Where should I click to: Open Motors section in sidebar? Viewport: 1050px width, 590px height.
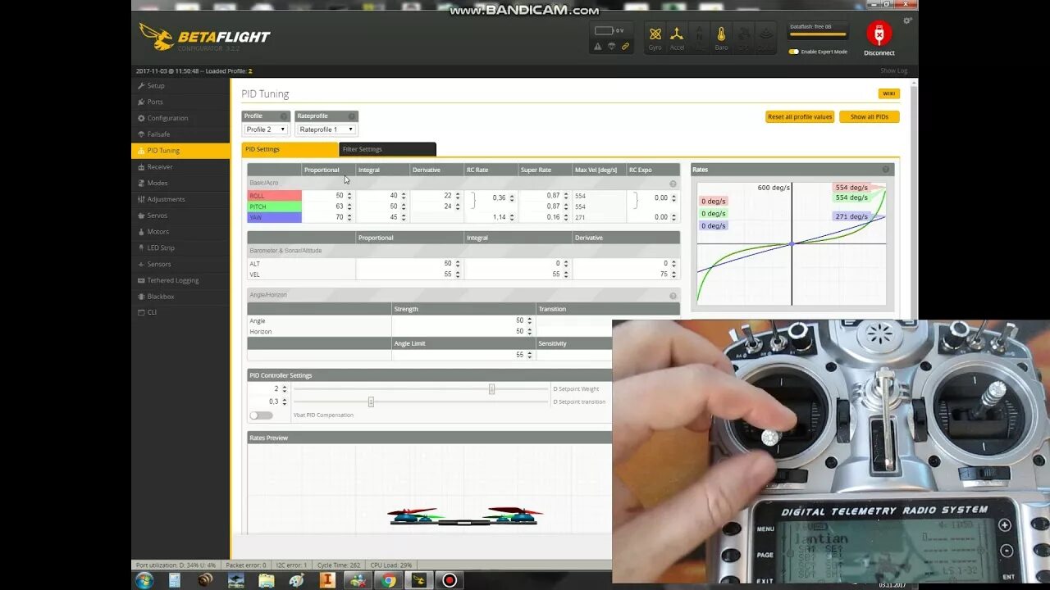(180, 232)
